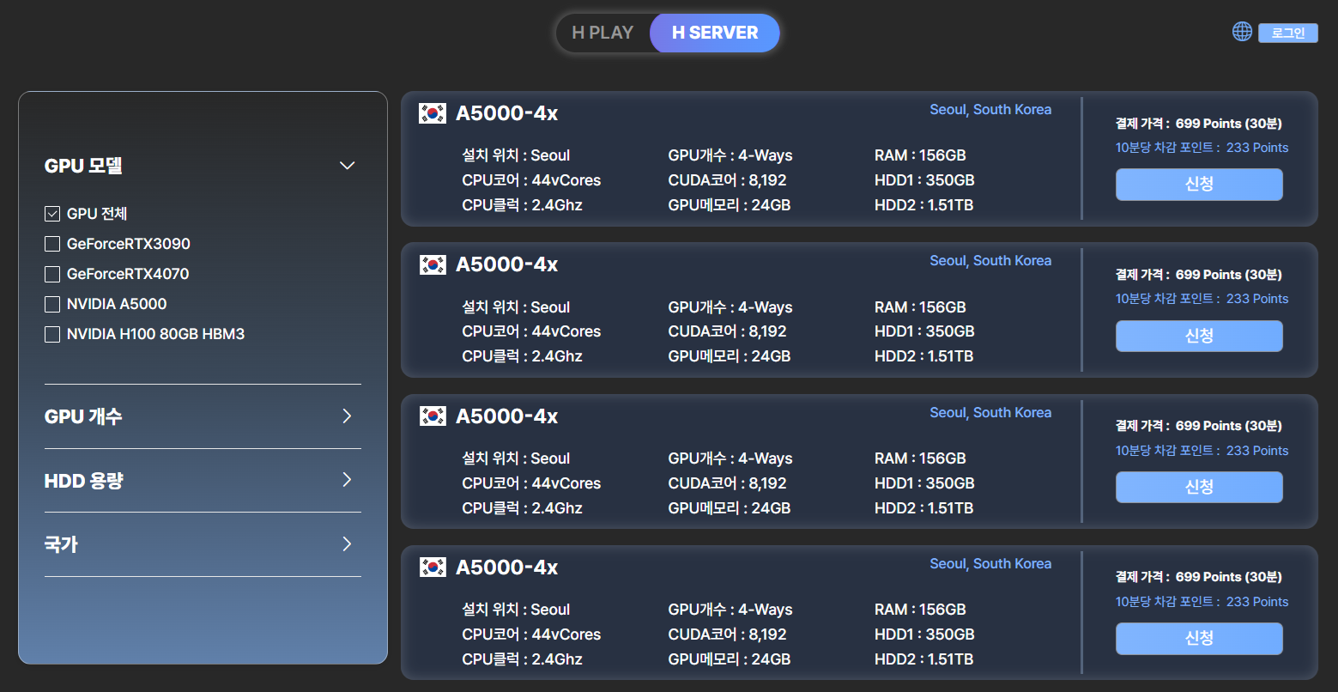Open the 국가 filter section

(347, 544)
